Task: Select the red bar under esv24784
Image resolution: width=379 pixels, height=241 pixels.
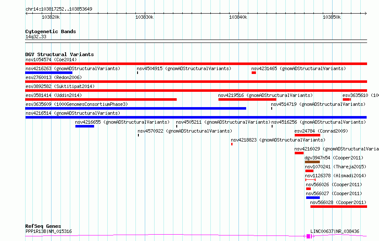Action: point(307,135)
